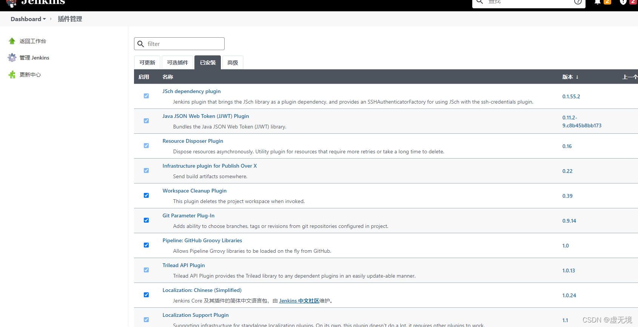Screen dimensions: 638x327
Task: Click version 1.0.24 of Chinese localization
Action: (x=569, y=296)
